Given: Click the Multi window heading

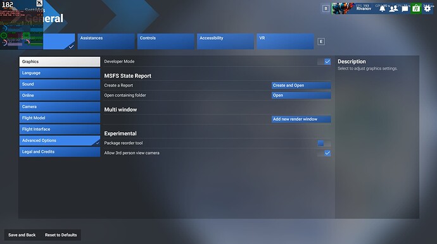Looking at the screenshot, I should tap(120, 109).
